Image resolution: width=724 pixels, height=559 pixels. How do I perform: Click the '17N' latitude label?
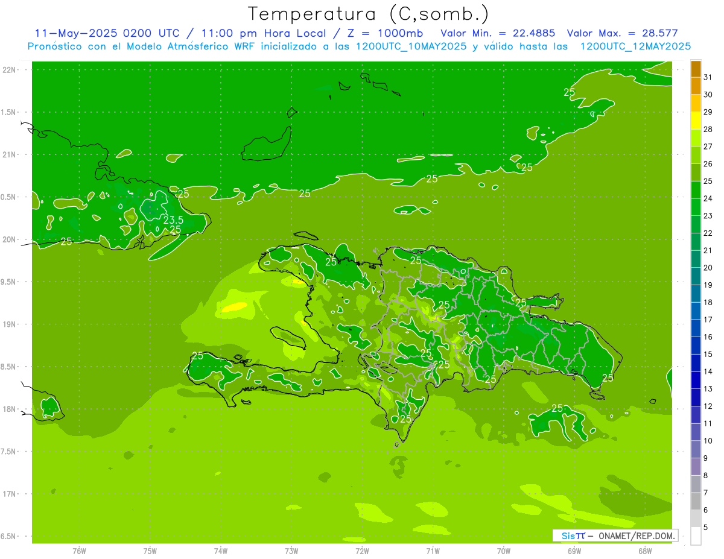[x=9, y=494]
